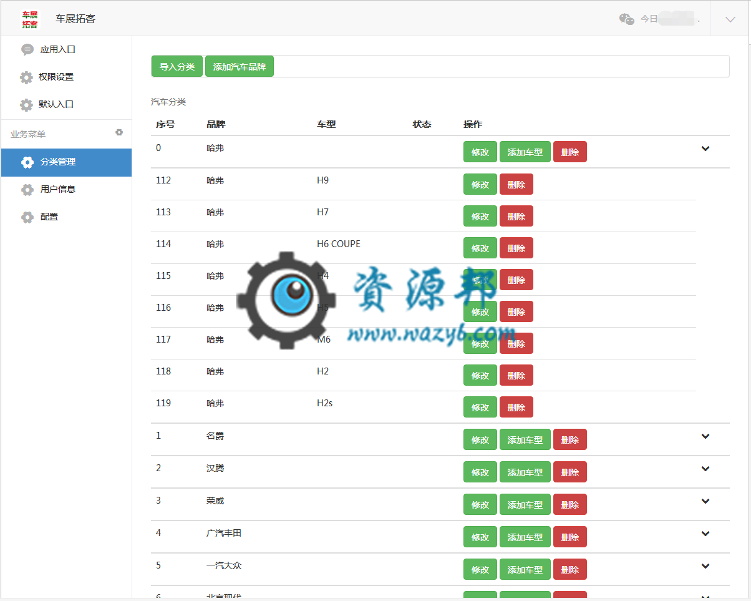The width and height of the screenshot is (751, 601).
Task: Click the gear icon beside 配置
Action: point(27,217)
